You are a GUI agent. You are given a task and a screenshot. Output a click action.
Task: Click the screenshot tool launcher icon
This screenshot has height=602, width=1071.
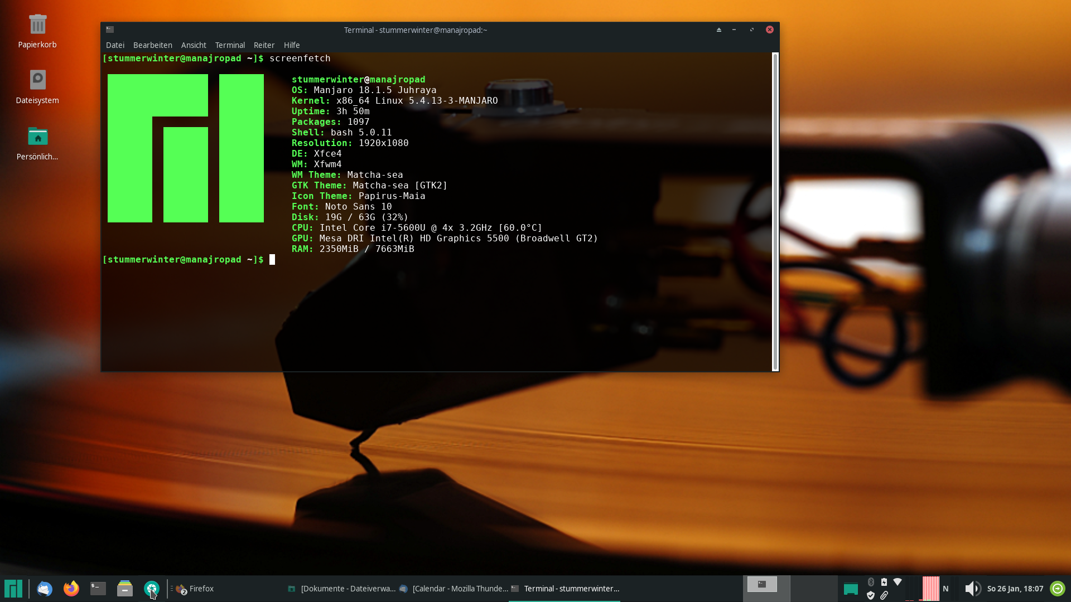(x=152, y=589)
